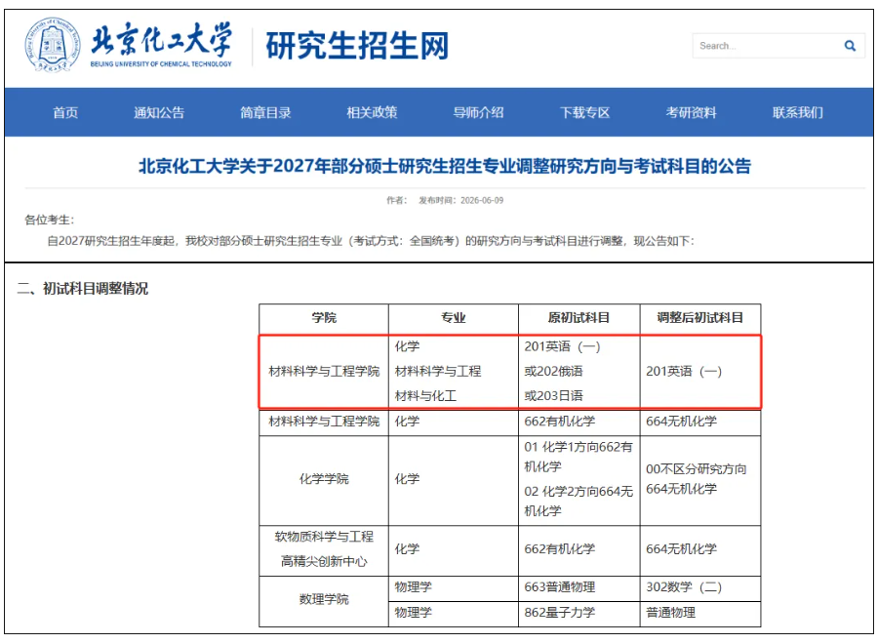Screen dimensions: 878x644
Task: Click the 材料与化工 major cell
Action: [x=425, y=396]
